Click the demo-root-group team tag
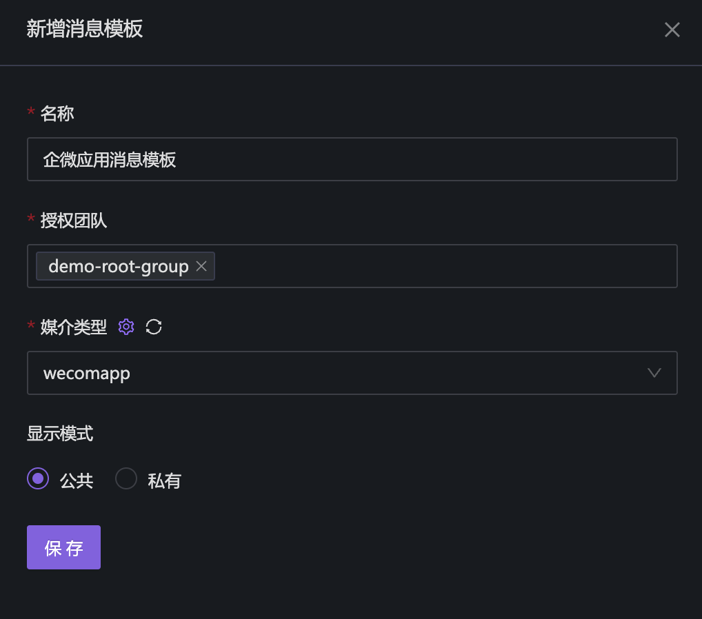The width and height of the screenshot is (702, 619). (x=118, y=266)
